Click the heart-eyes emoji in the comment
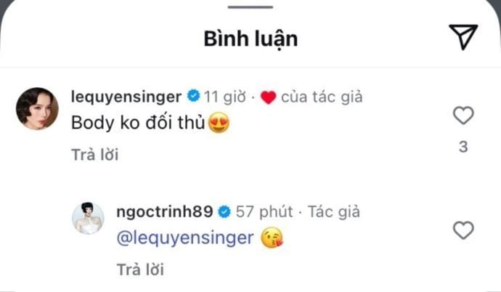 (x=219, y=123)
